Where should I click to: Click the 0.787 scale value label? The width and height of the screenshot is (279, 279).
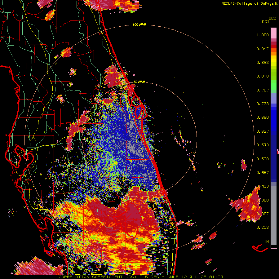pos(263,90)
